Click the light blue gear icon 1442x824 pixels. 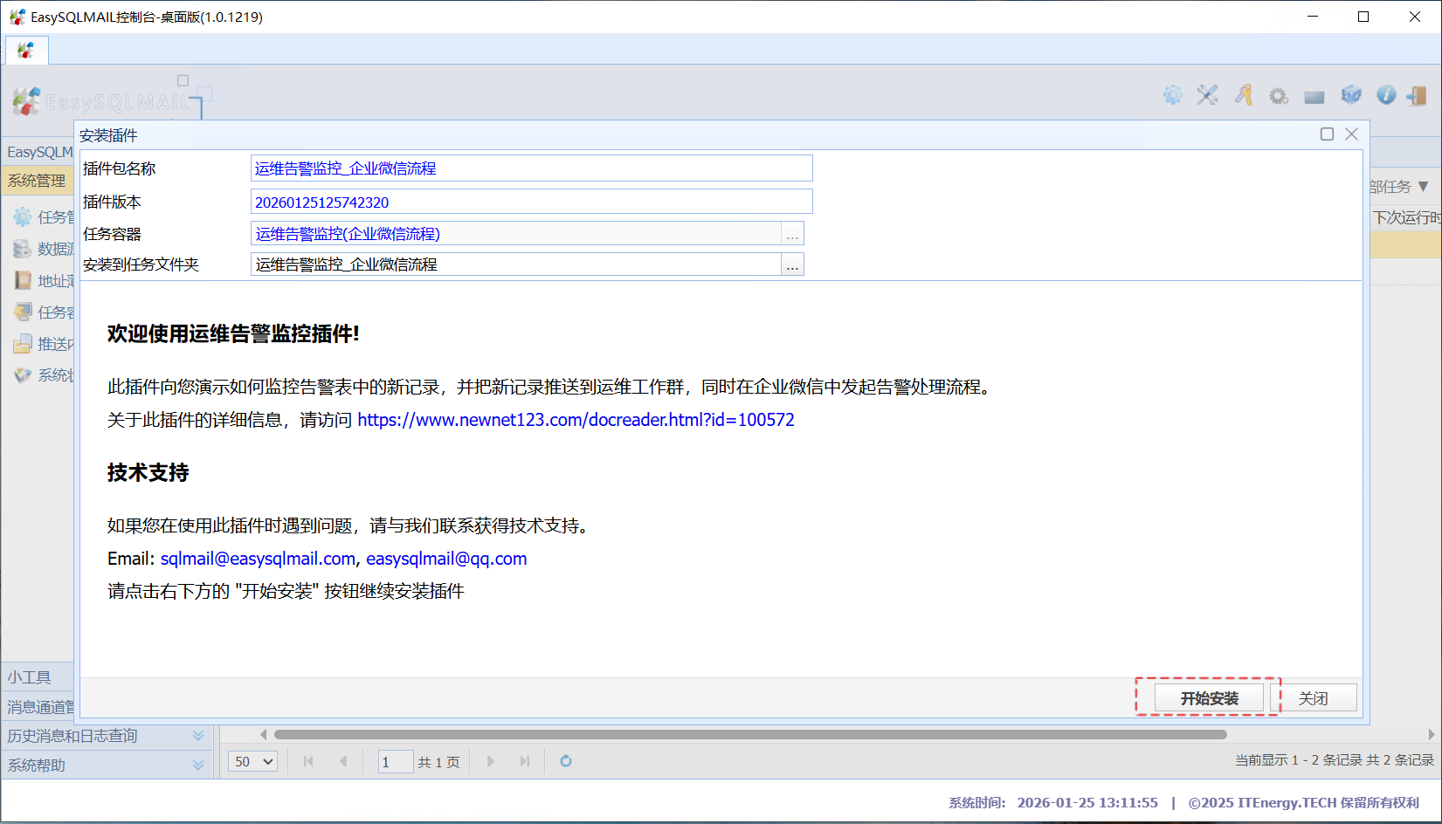(x=1172, y=95)
